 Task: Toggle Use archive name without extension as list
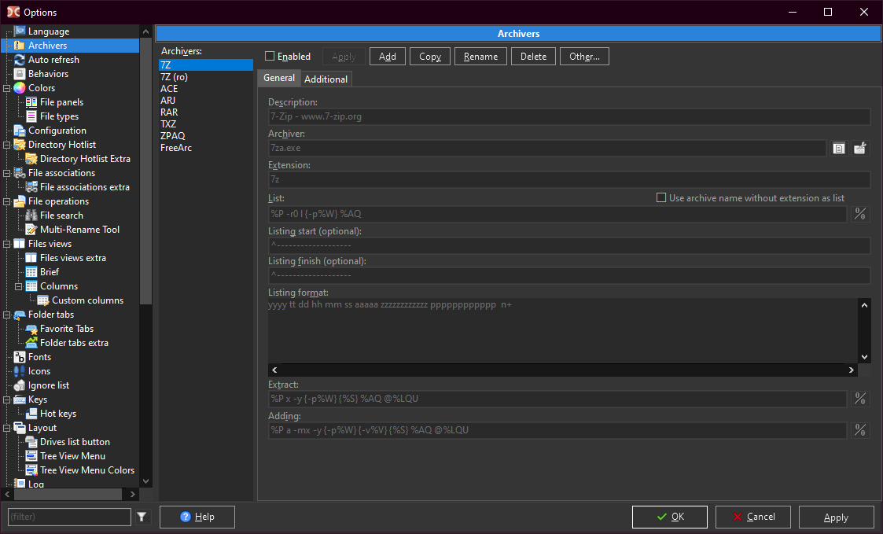[x=661, y=198]
